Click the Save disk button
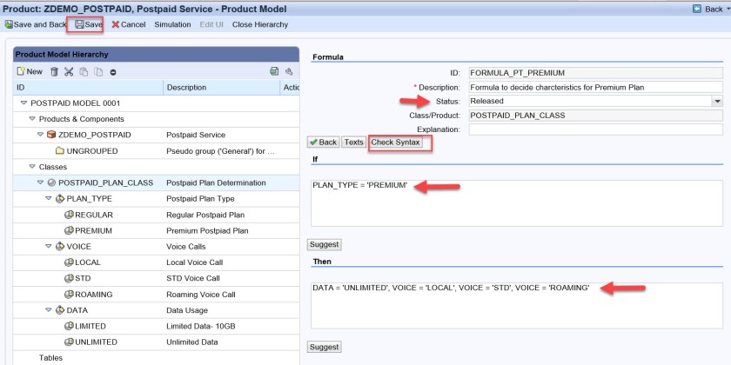The height and width of the screenshot is (365, 731). 88,24
